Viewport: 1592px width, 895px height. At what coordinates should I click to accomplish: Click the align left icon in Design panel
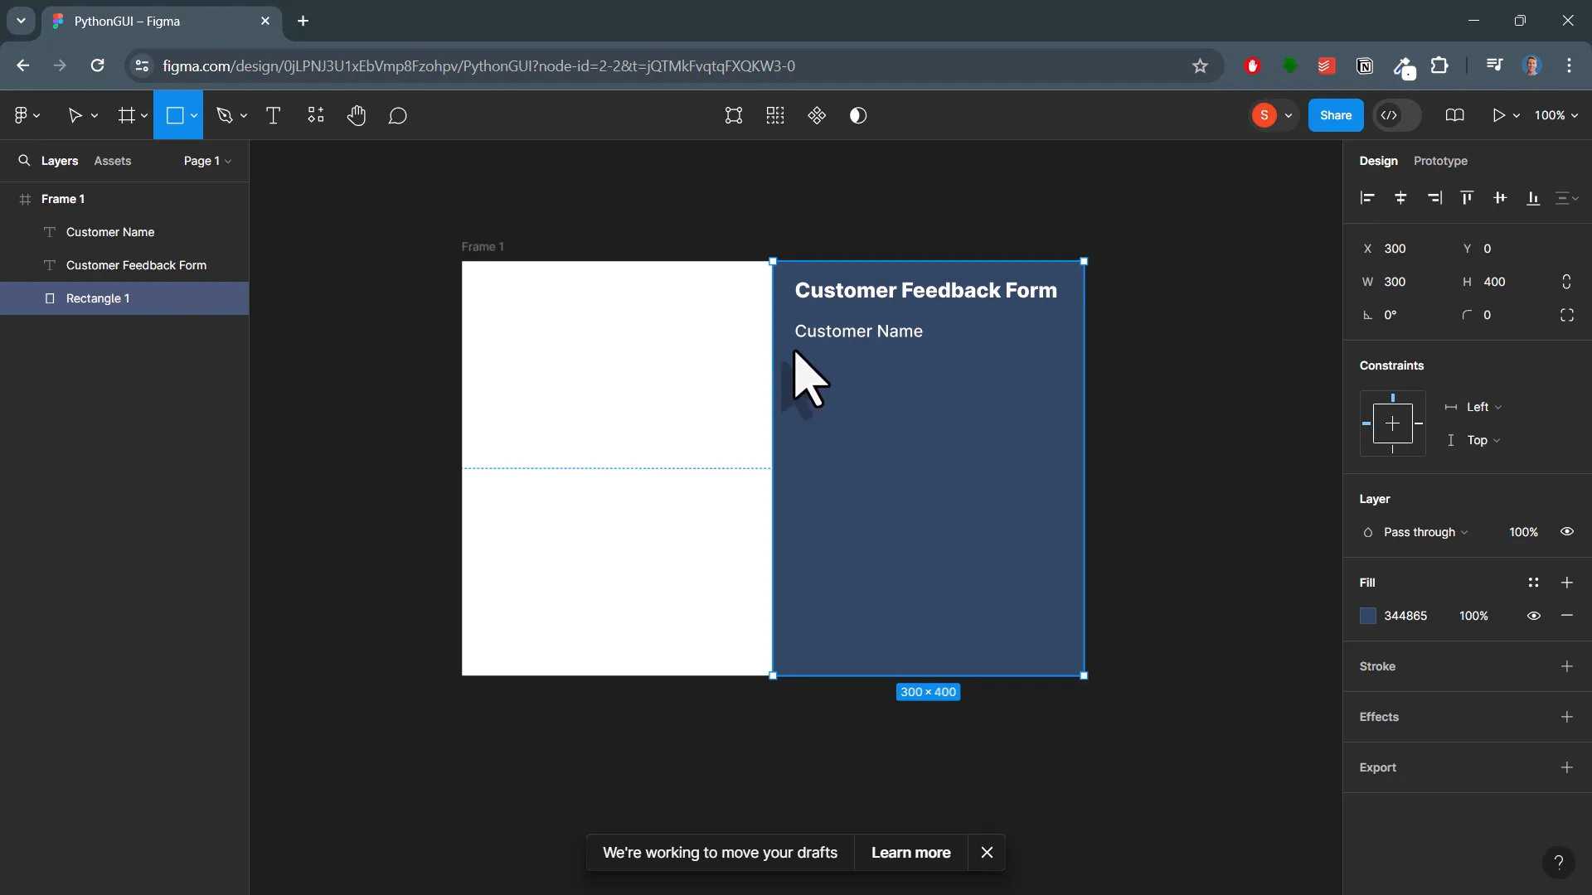(1366, 198)
